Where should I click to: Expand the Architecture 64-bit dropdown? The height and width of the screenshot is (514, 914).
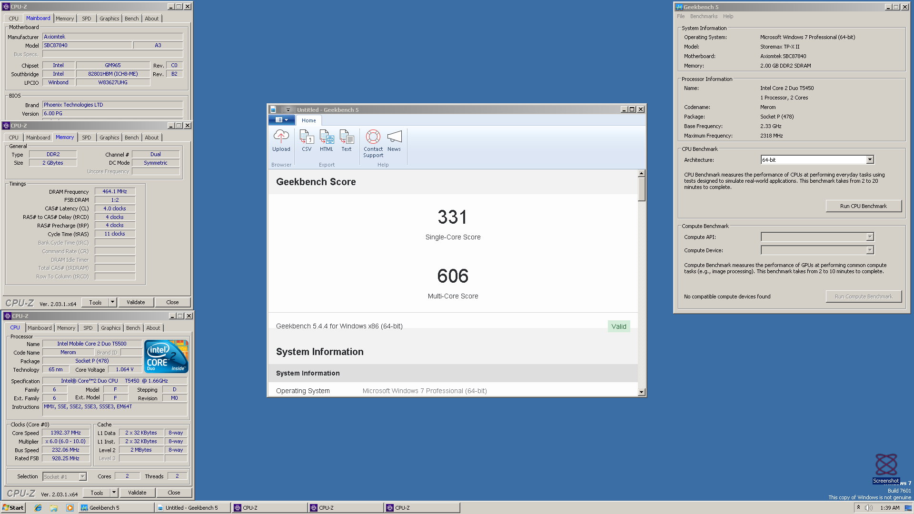pos(870,160)
